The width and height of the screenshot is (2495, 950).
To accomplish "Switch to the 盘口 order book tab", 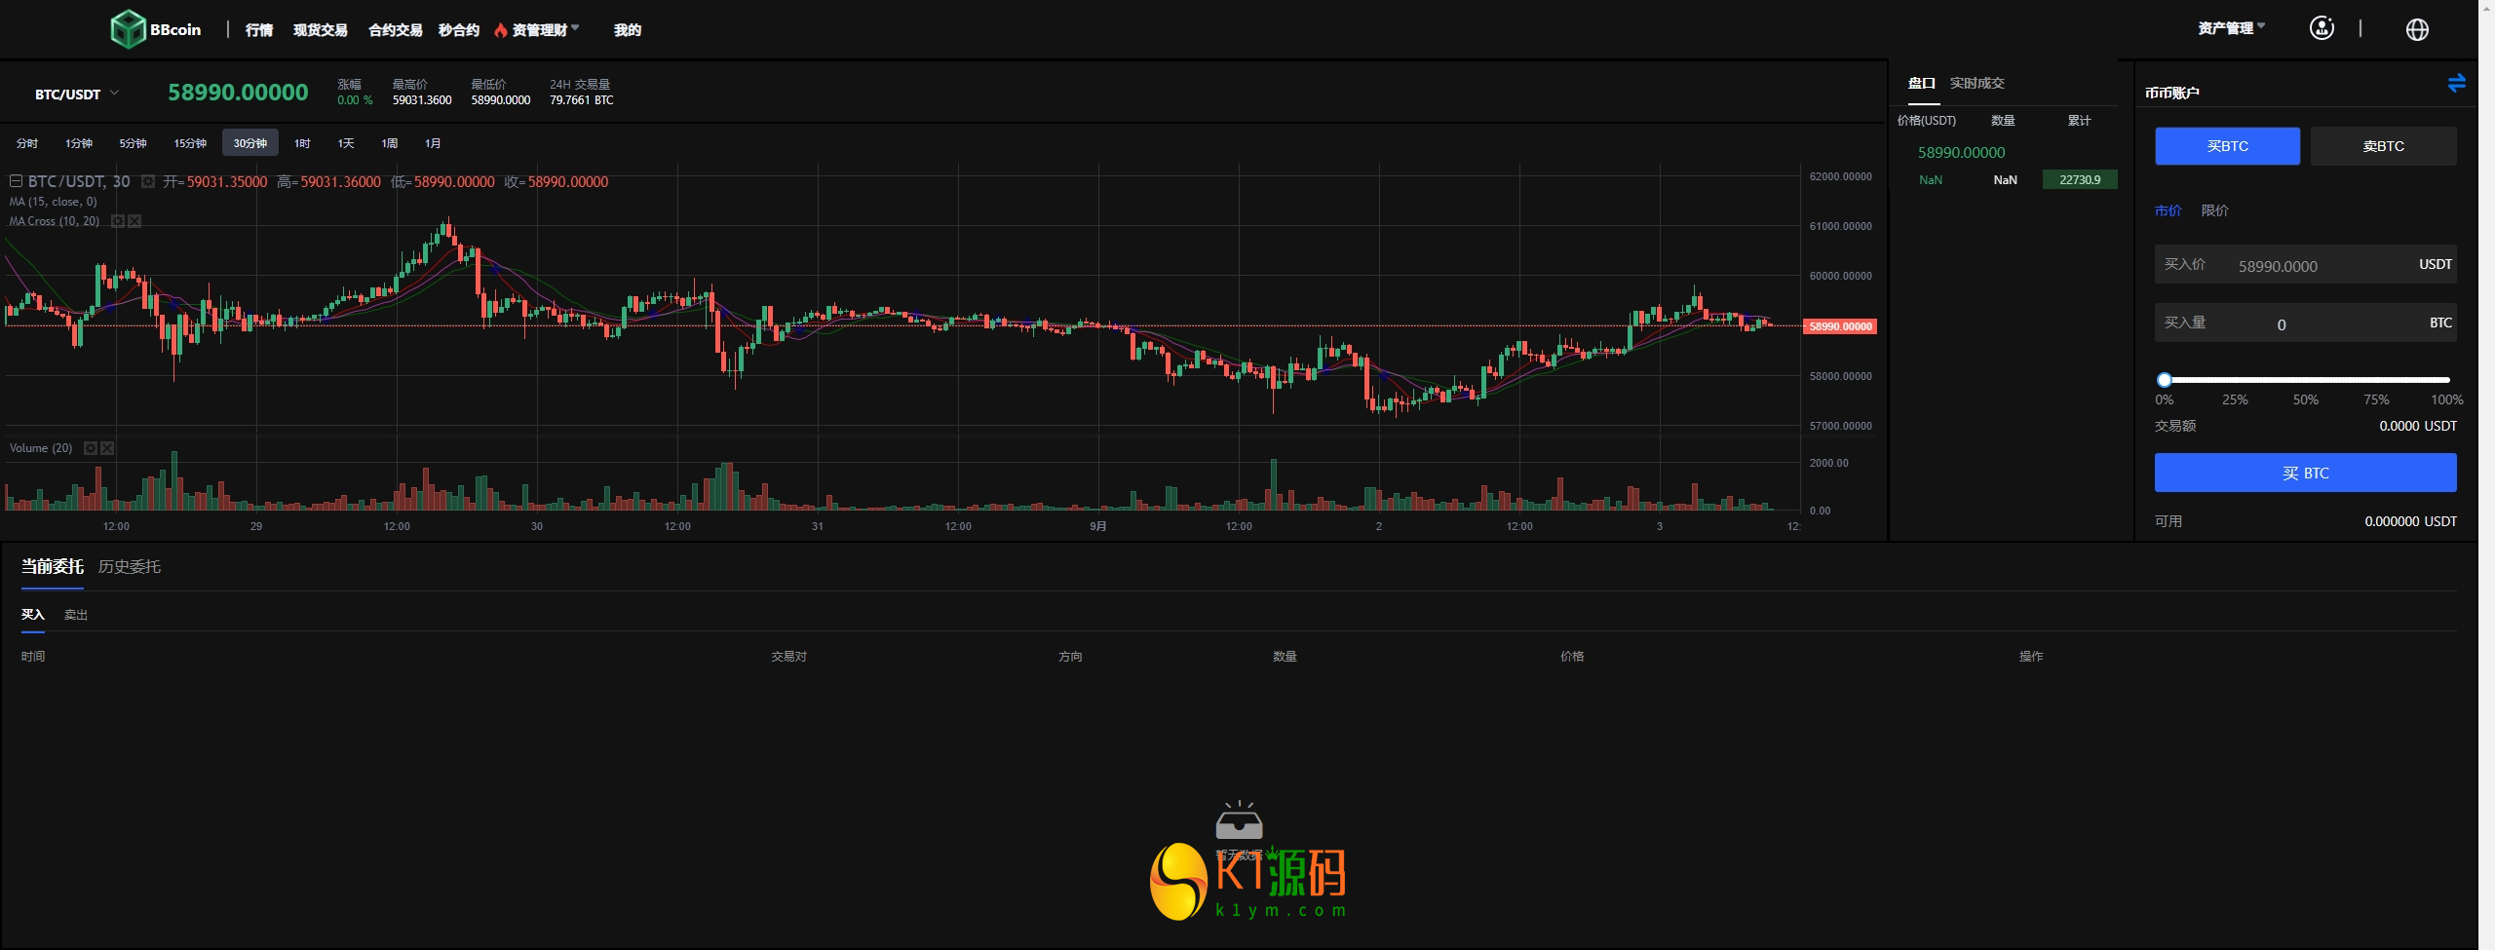I will (1922, 83).
